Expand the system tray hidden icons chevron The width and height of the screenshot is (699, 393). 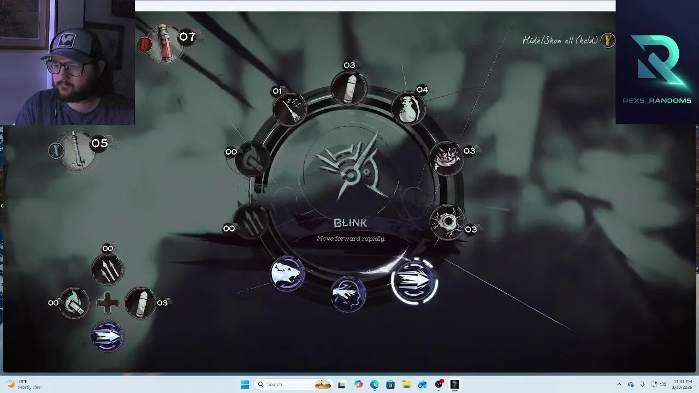click(x=619, y=384)
